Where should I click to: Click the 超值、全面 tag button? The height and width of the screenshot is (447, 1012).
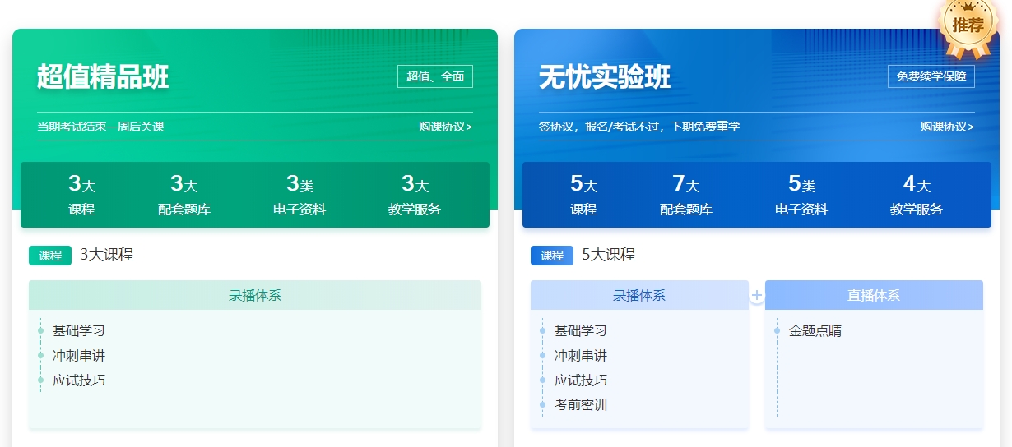click(435, 76)
